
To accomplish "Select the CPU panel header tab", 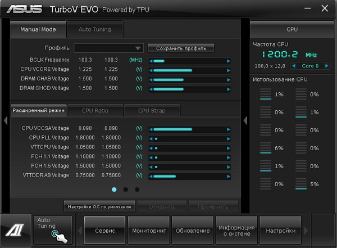I will pos(292,29).
